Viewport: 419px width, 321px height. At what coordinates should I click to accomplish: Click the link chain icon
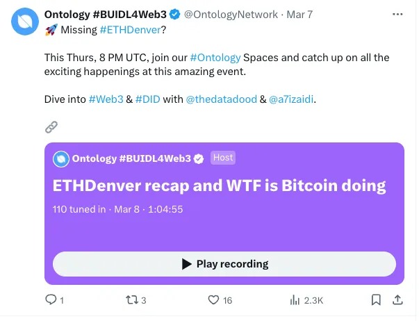click(51, 126)
